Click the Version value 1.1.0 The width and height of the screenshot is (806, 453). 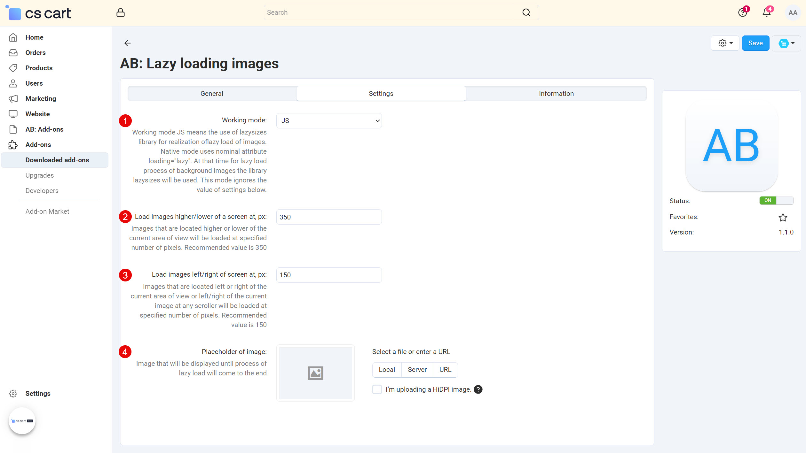tap(786, 232)
